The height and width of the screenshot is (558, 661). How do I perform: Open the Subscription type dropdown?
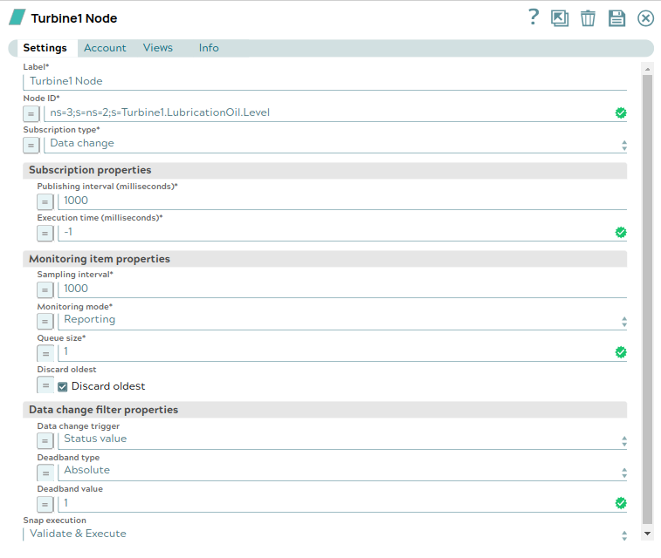click(x=335, y=144)
